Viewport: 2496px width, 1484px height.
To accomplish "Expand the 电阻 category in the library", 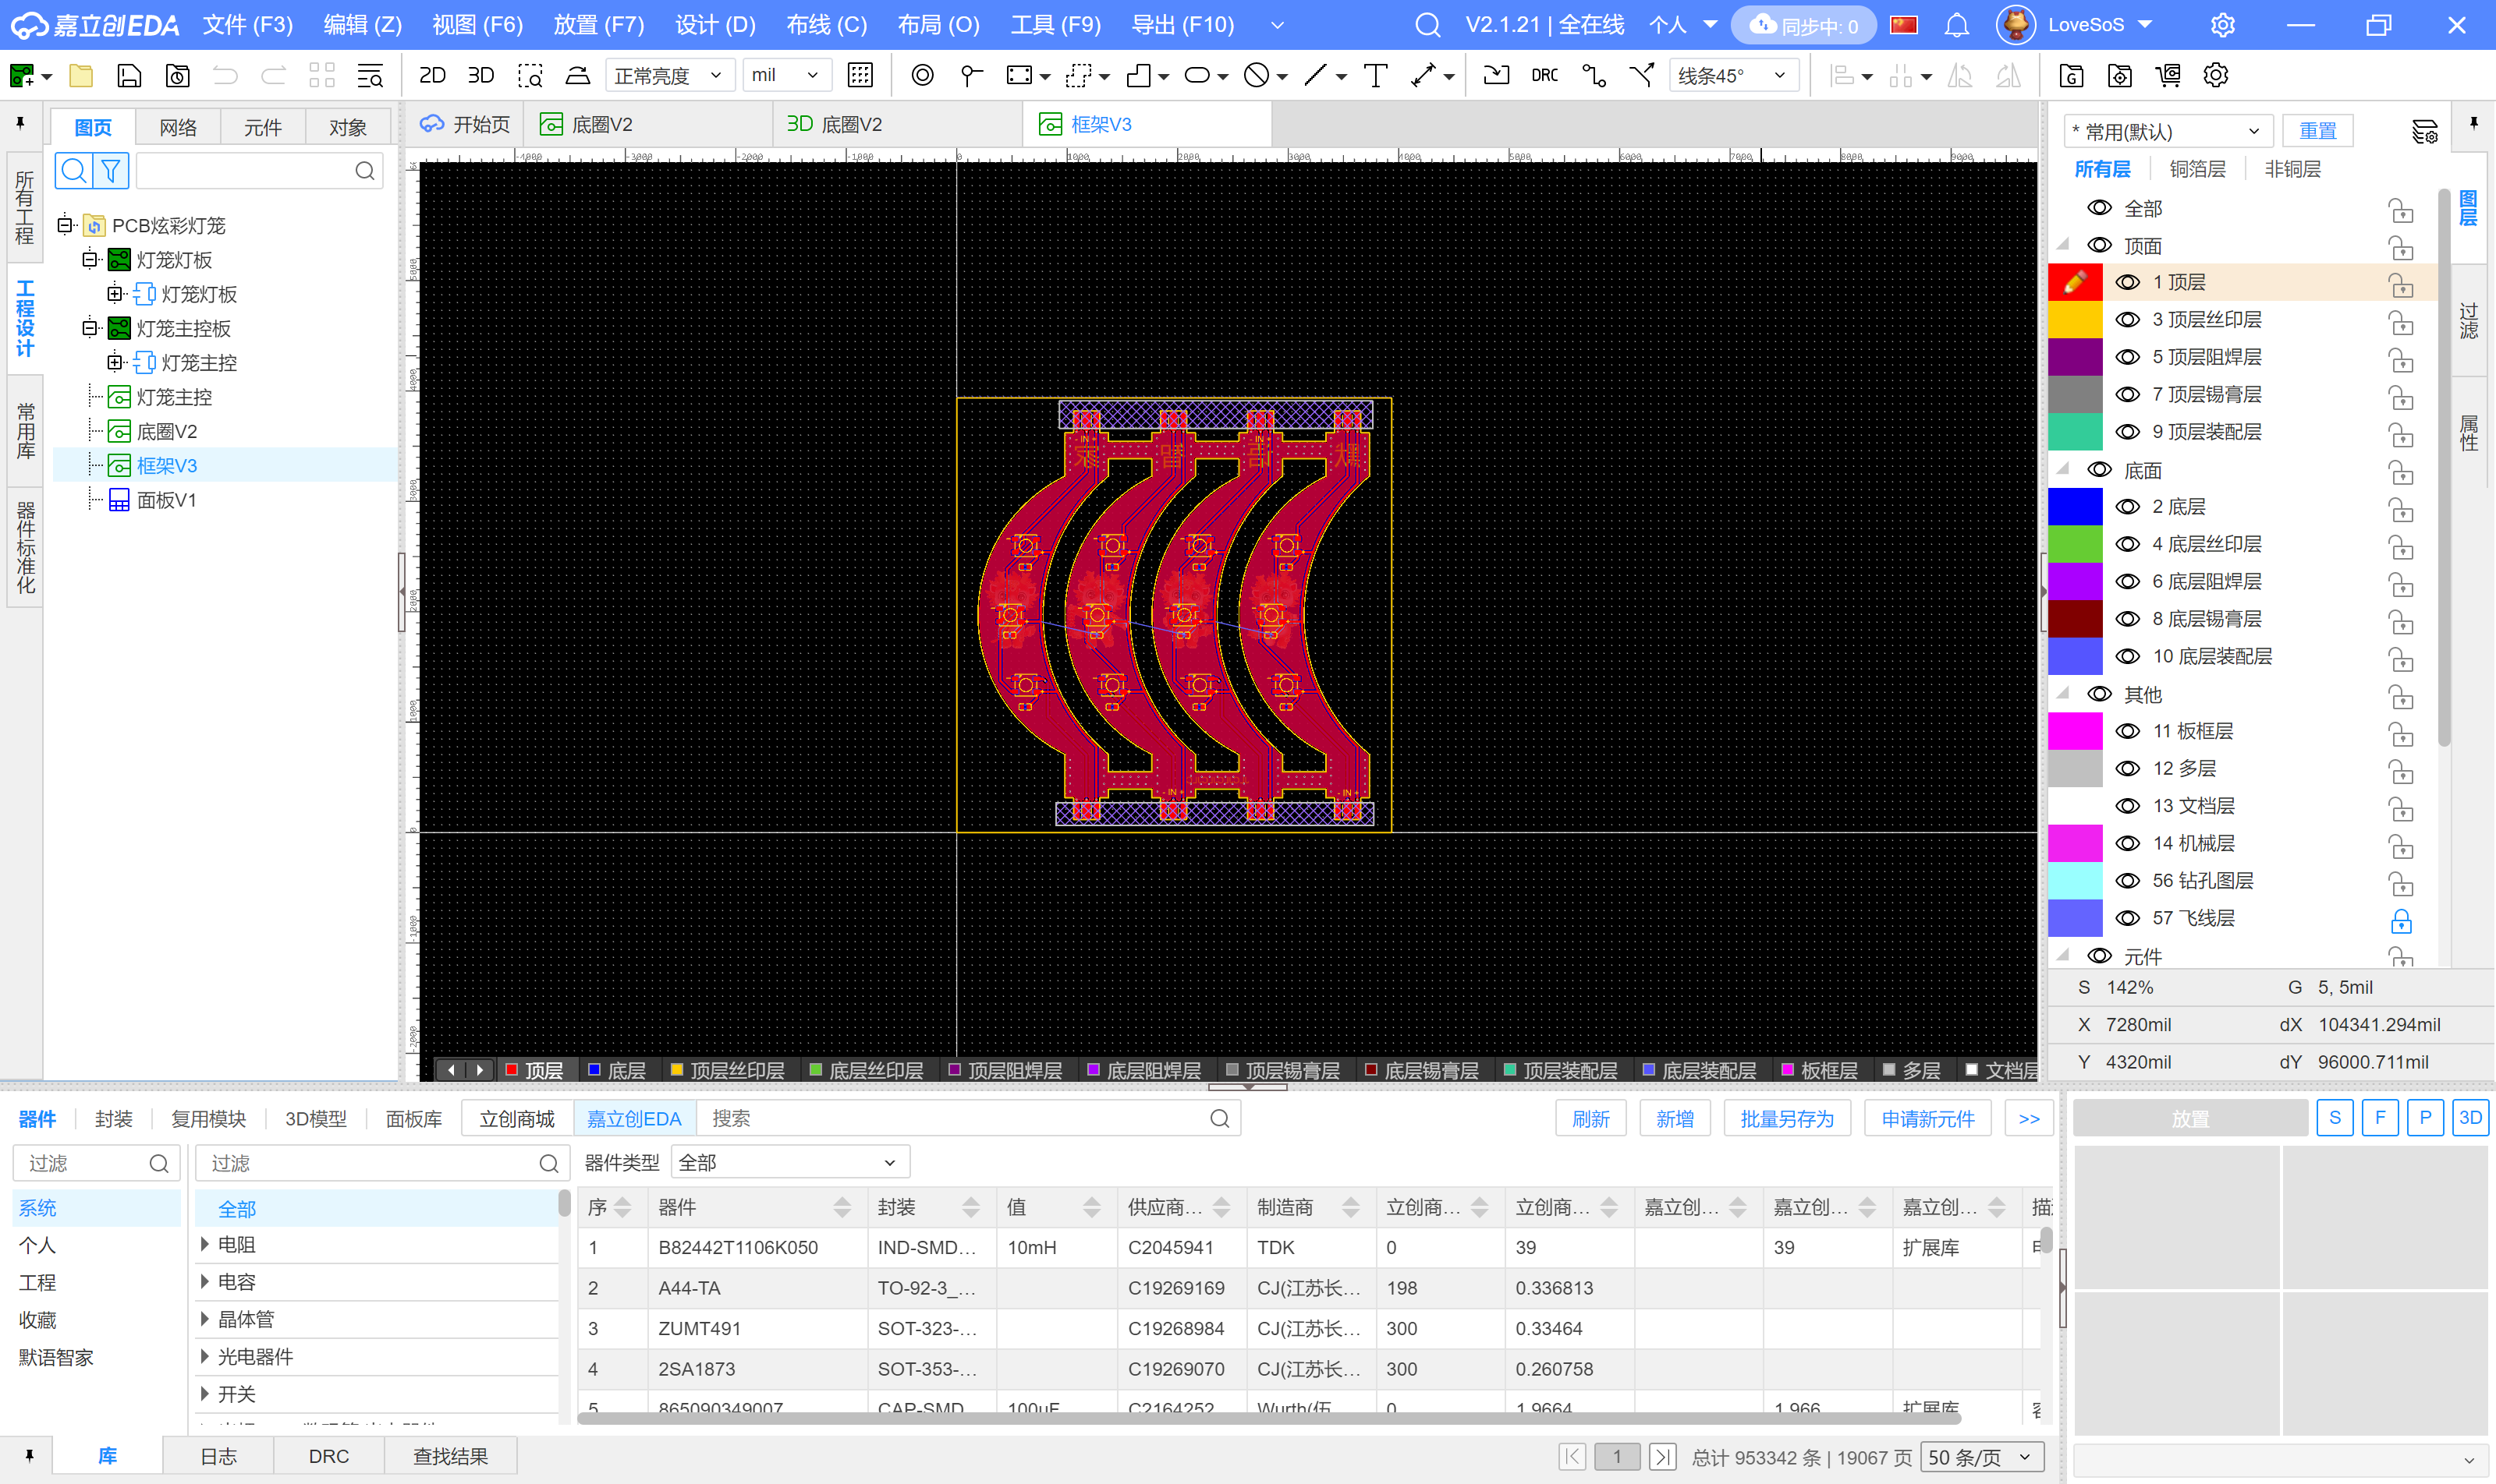I will coord(205,1244).
